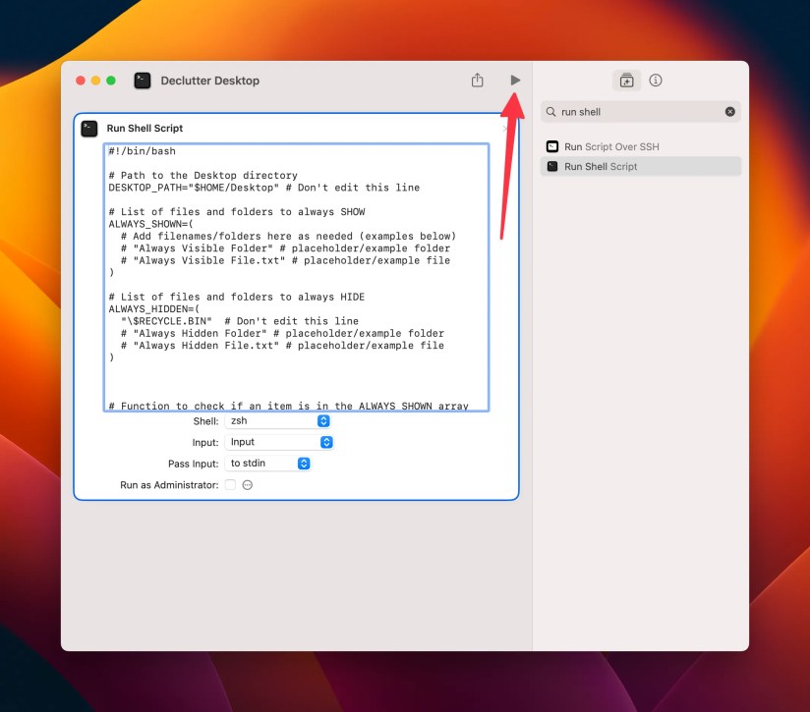Open the Input dropdown
This screenshot has height=712, width=810.
pyautogui.click(x=279, y=442)
